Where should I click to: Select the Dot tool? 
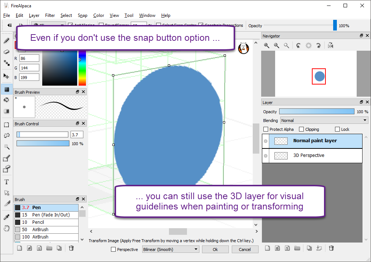[7, 63]
